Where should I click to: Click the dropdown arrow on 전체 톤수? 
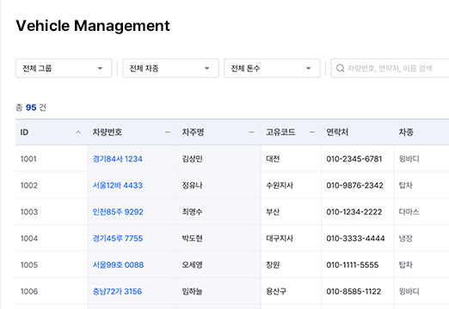(x=308, y=68)
